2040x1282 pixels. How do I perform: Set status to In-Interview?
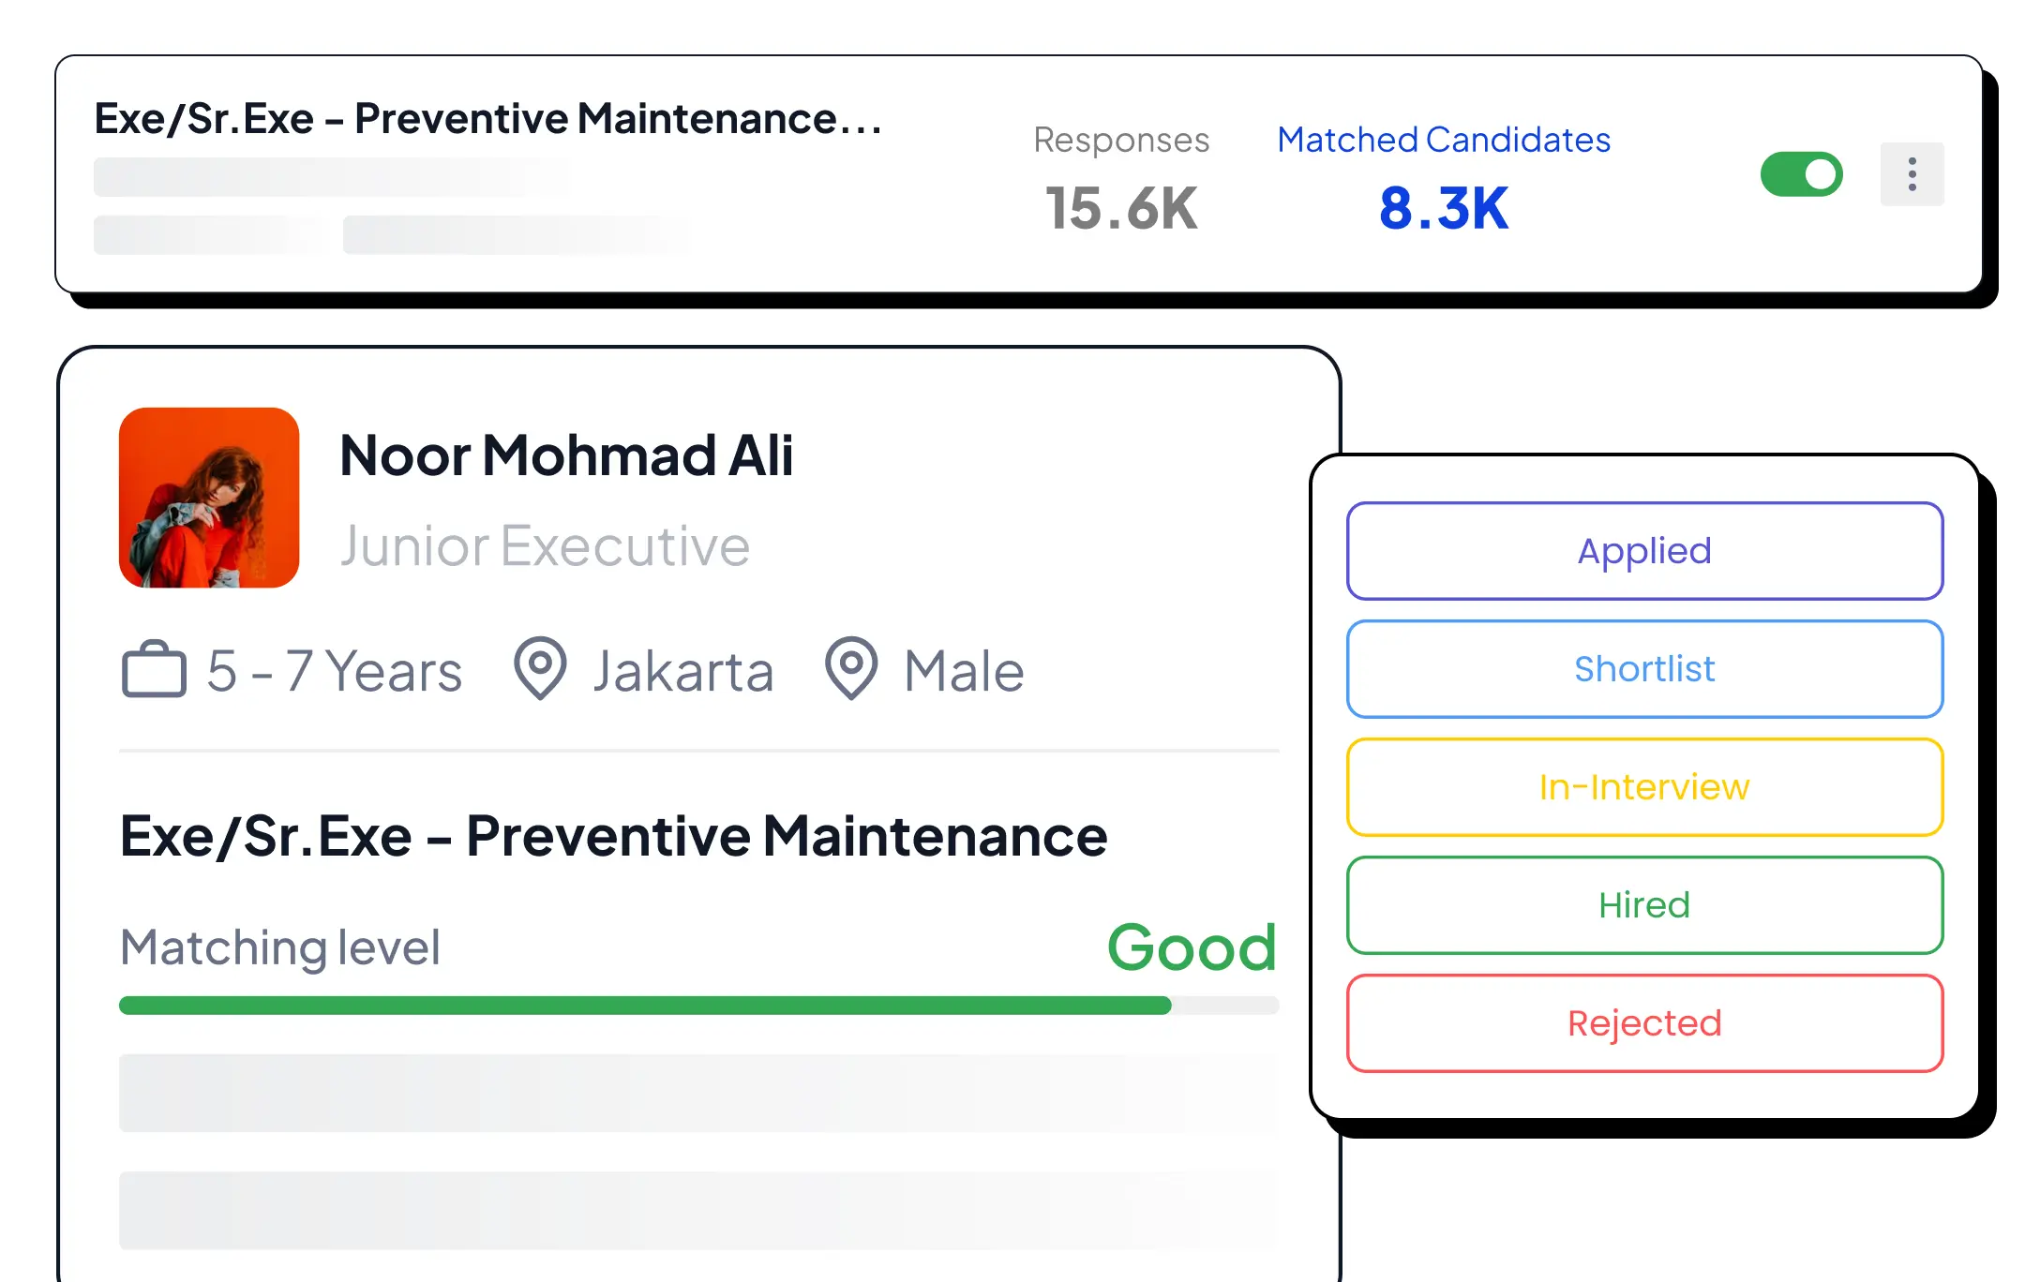tap(1644, 787)
